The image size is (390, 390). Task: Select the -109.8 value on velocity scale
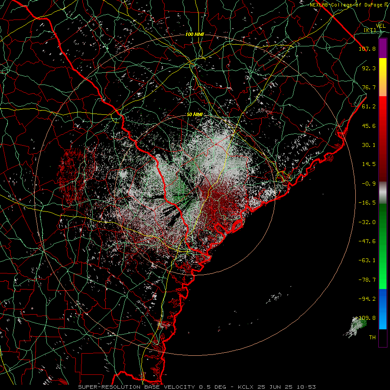click(x=366, y=318)
